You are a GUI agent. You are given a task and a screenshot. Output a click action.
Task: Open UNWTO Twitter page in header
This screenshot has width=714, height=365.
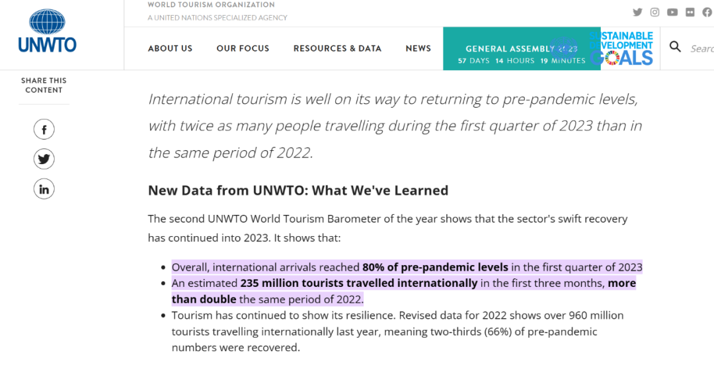[x=637, y=12]
